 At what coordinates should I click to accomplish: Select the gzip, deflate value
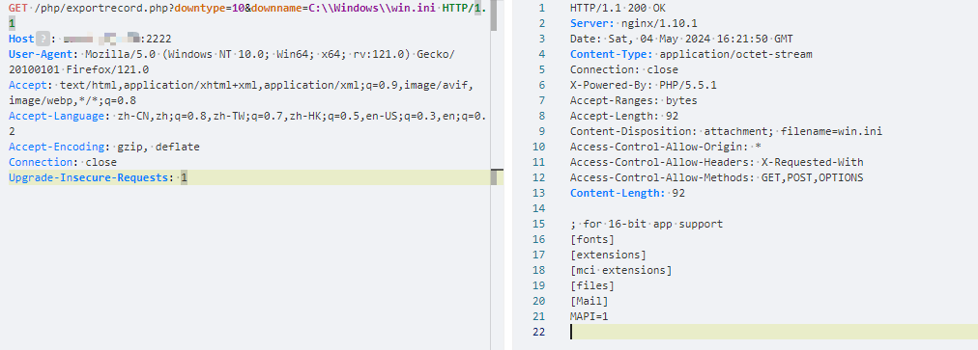tap(158, 147)
